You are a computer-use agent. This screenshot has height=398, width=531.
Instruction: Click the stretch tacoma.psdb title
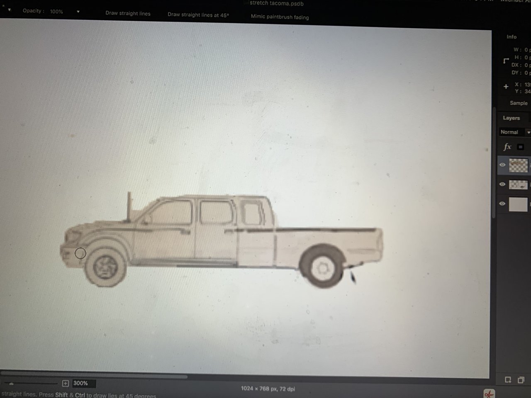click(x=276, y=3)
